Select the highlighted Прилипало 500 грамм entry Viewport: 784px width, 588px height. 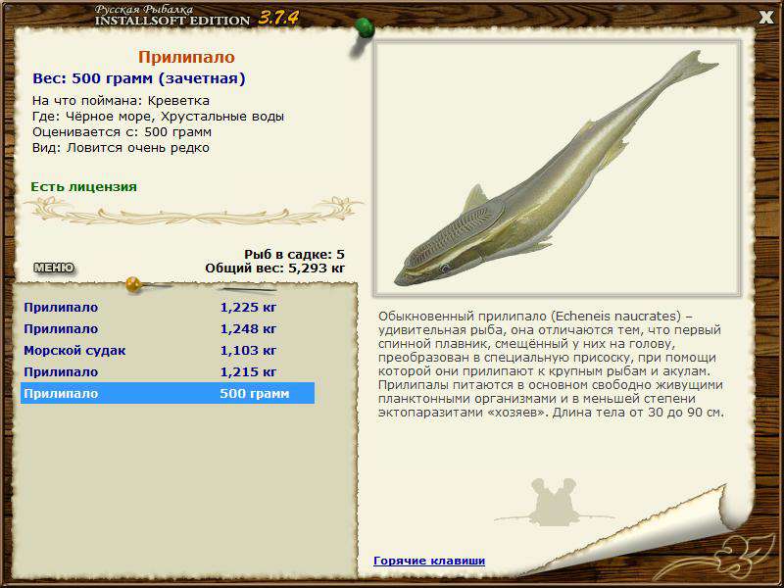[x=168, y=394]
